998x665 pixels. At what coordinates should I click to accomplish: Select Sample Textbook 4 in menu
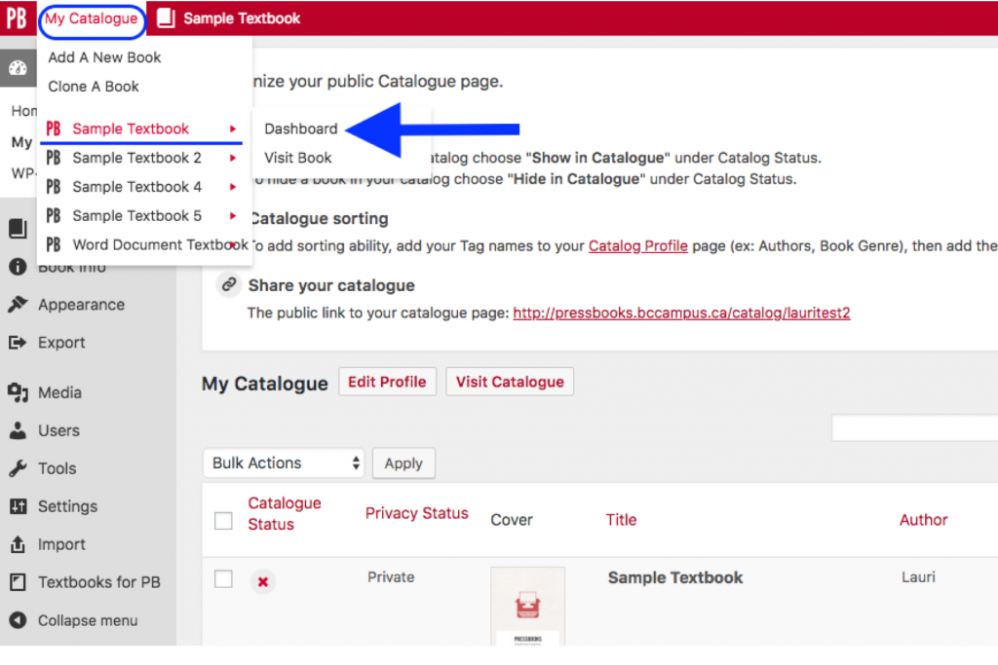coord(136,187)
